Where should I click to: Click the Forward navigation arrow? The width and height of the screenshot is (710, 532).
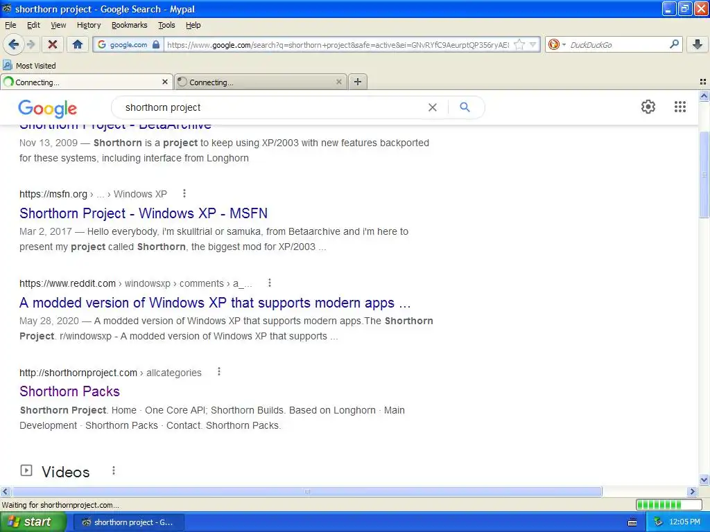pos(31,44)
